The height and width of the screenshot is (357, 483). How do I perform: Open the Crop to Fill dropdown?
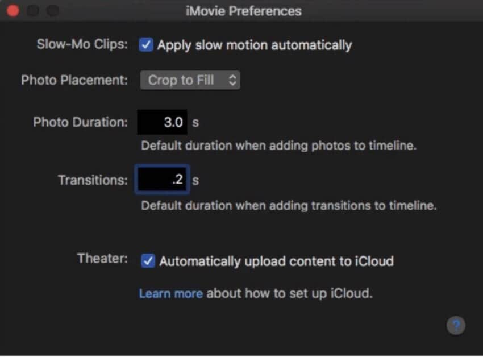pos(190,80)
